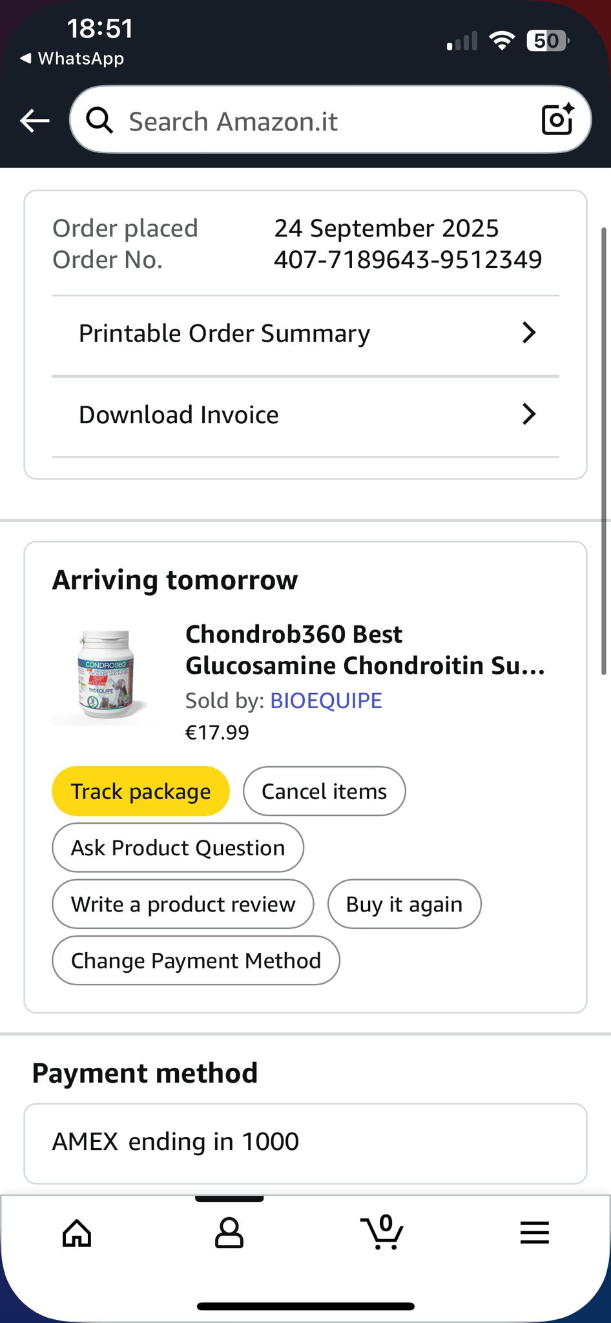Open Chondrob360 Best Glucosamine product title
Viewport: 611px width, 1323px height.
click(365, 650)
